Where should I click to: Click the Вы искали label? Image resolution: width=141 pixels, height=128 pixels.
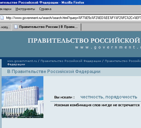[64, 97]
